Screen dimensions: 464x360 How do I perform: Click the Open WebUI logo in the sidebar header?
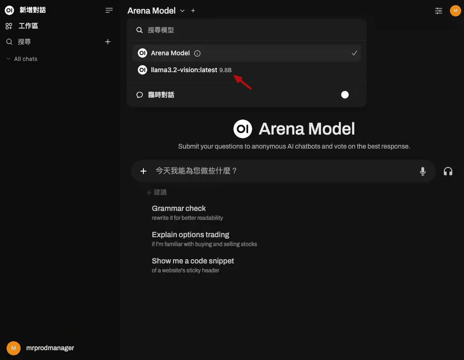(x=9, y=10)
